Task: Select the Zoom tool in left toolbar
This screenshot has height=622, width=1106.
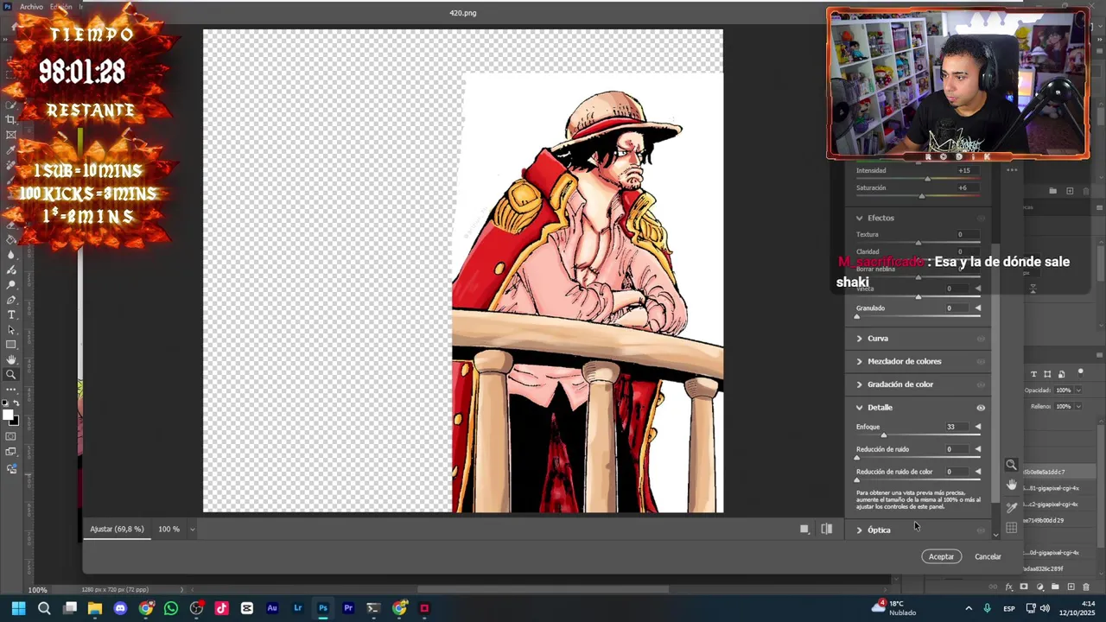Action: [x=11, y=375]
